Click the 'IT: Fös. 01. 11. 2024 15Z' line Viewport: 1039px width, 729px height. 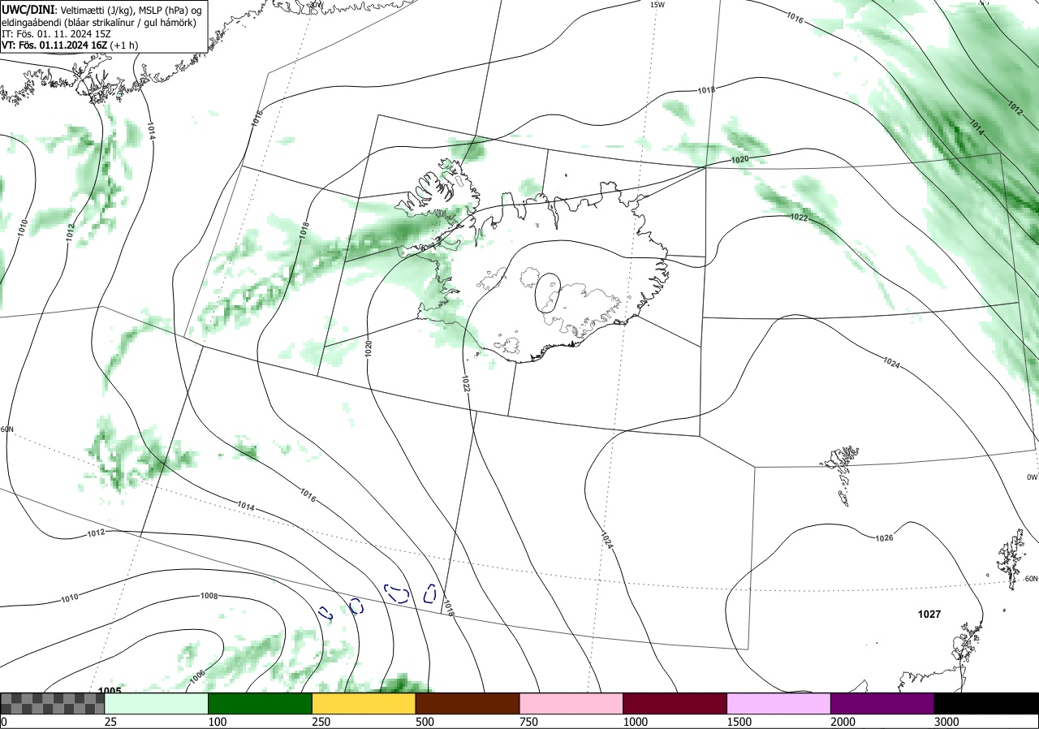click(58, 33)
